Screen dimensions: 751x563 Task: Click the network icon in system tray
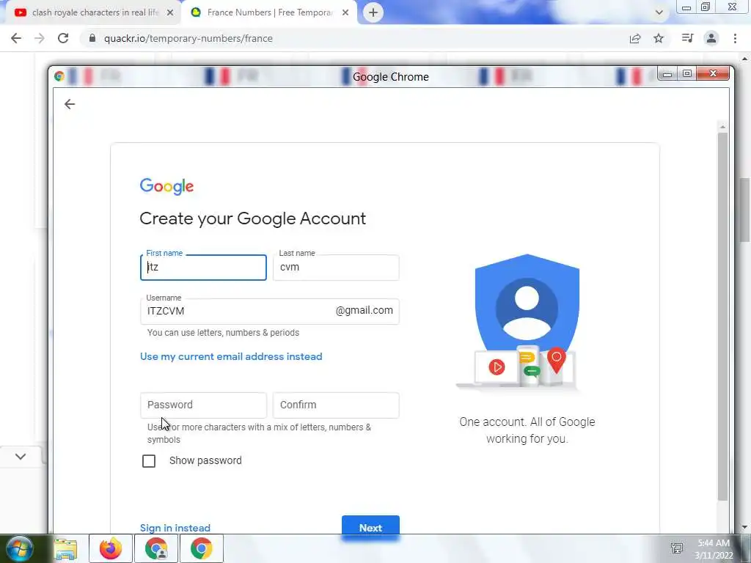coord(677,548)
